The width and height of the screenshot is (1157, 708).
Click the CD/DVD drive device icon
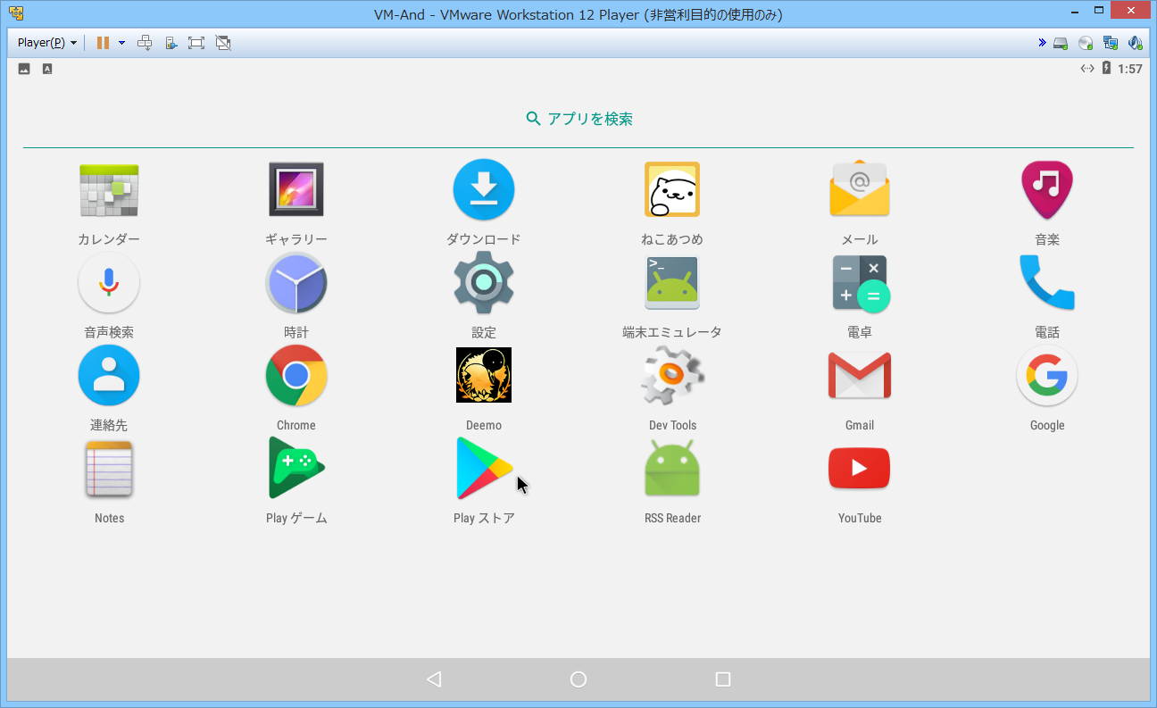(1086, 43)
